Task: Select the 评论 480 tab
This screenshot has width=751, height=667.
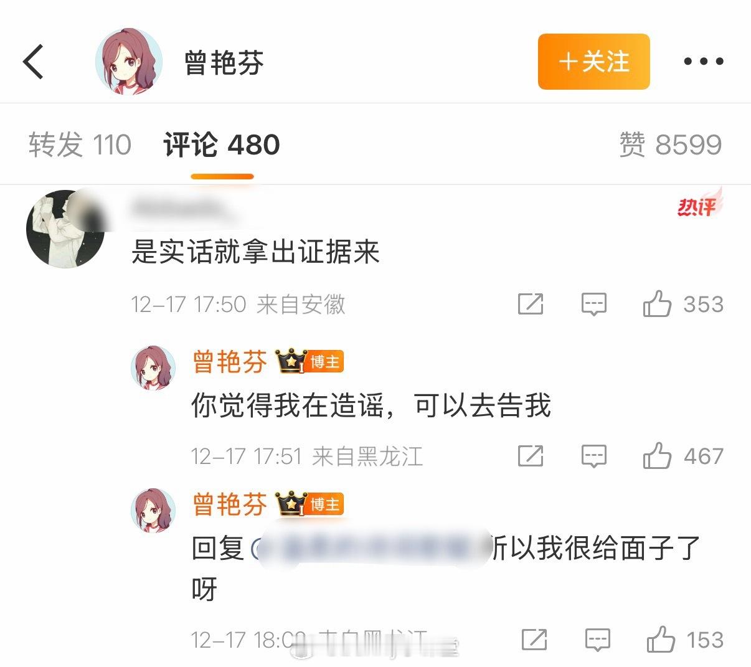Action: [x=222, y=144]
